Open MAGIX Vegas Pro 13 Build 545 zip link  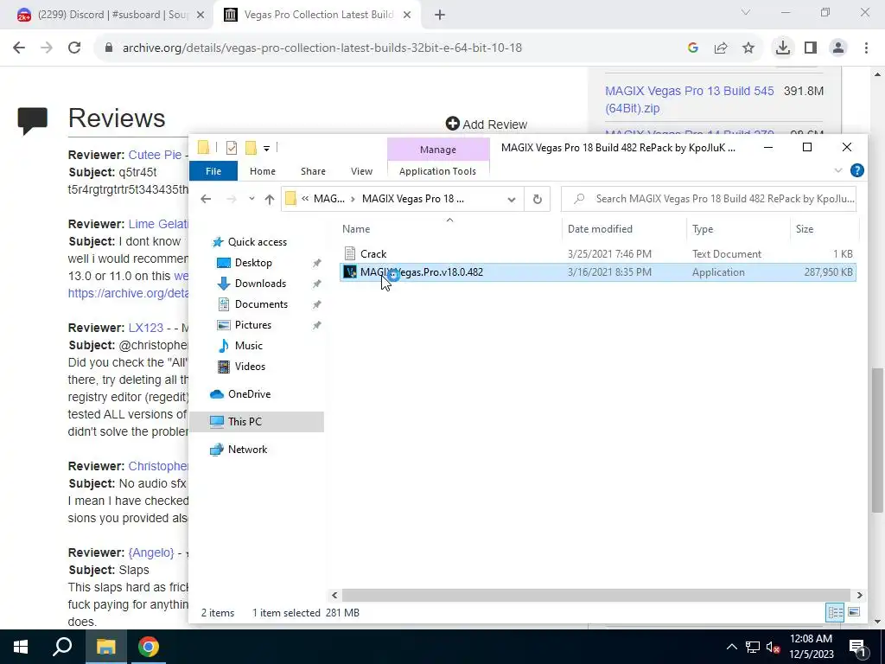pos(689,99)
